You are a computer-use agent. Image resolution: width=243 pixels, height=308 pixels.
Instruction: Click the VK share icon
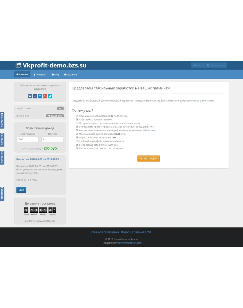(x=30, y=96)
